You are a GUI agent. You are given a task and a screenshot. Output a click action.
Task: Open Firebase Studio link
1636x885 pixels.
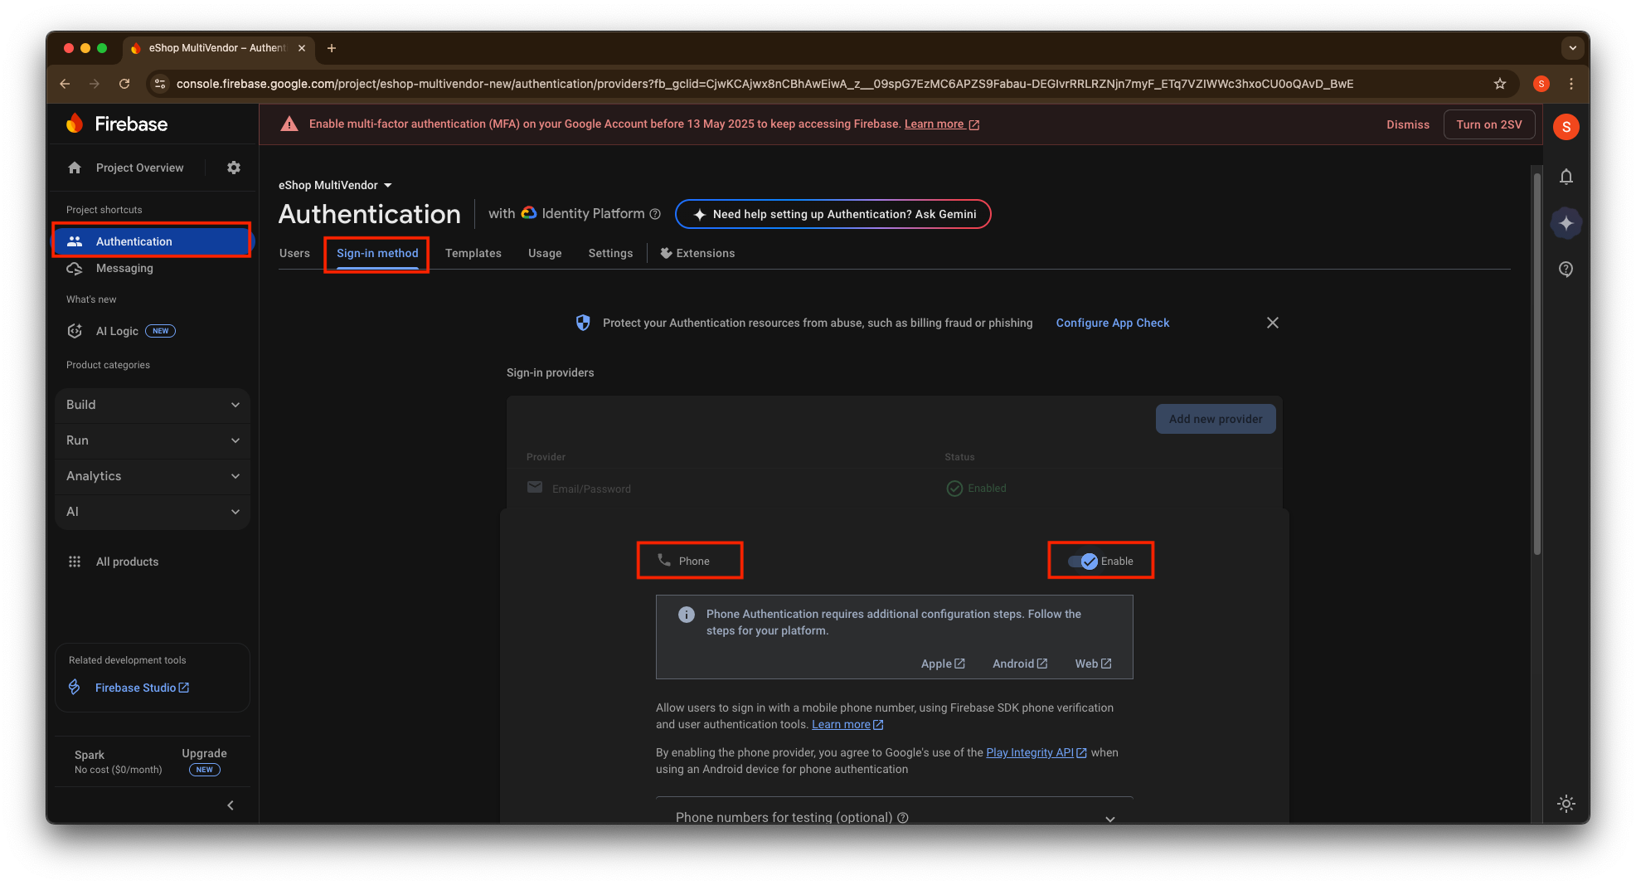click(142, 688)
